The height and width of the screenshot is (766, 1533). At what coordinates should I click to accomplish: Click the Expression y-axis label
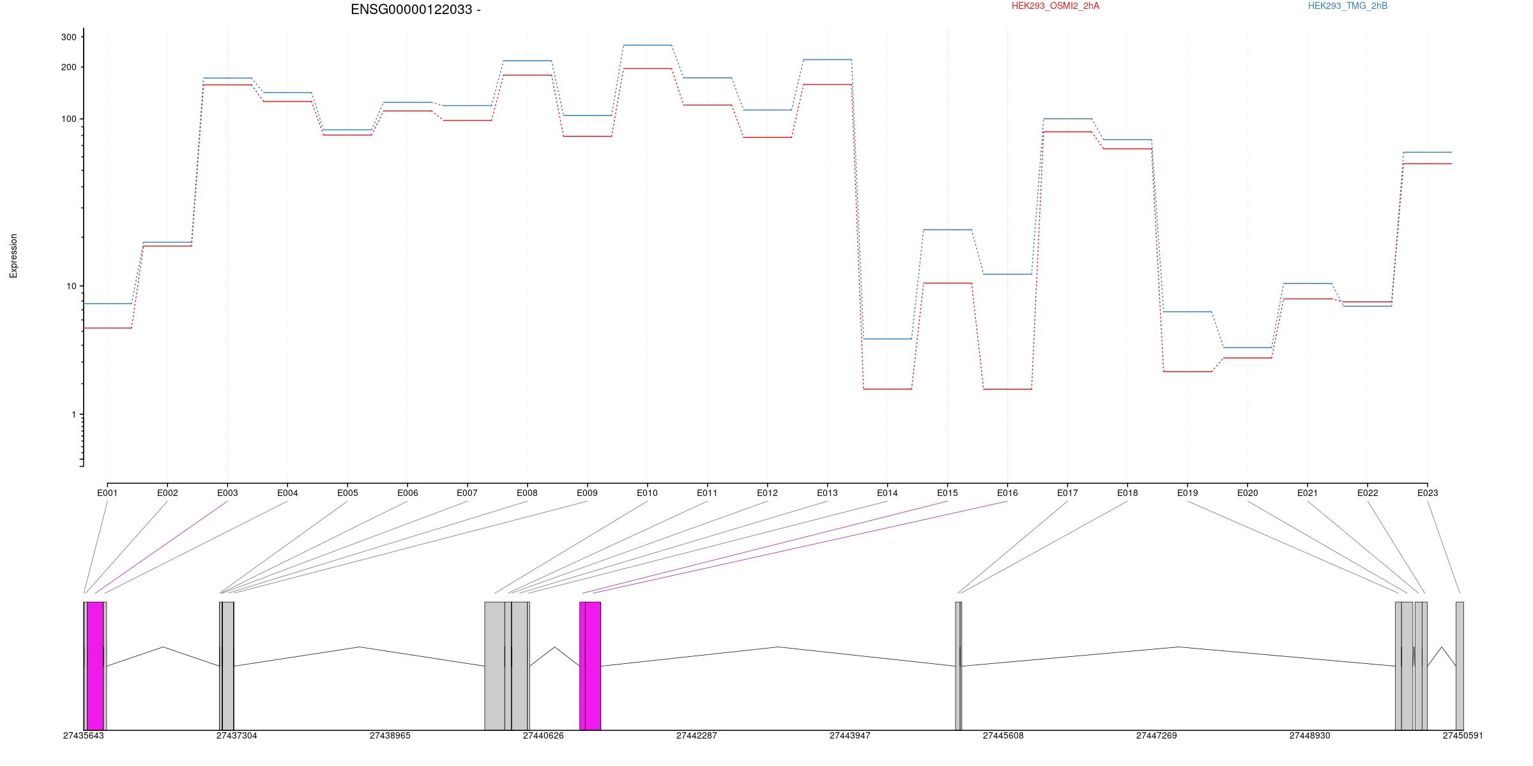point(13,256)
